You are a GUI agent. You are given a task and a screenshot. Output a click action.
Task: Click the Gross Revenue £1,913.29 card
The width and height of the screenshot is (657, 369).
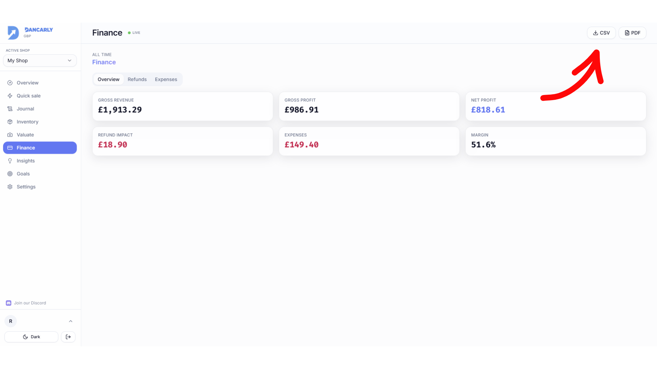(x=182, y=106)
